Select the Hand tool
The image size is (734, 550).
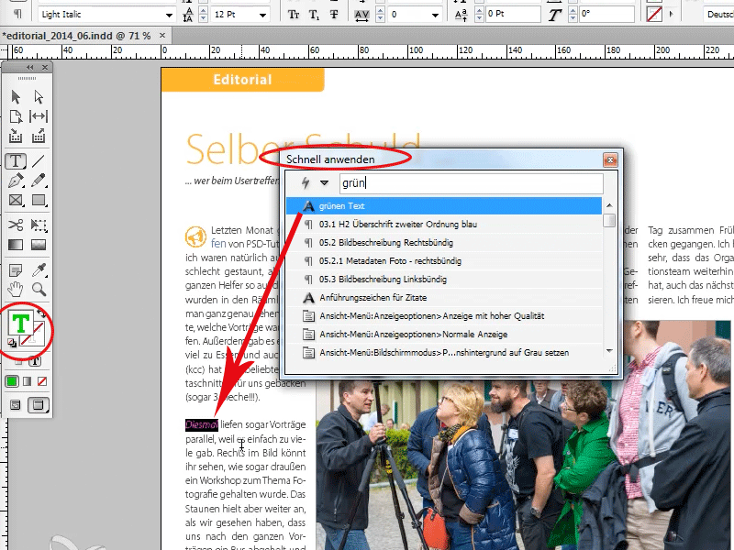click(16, 290)
